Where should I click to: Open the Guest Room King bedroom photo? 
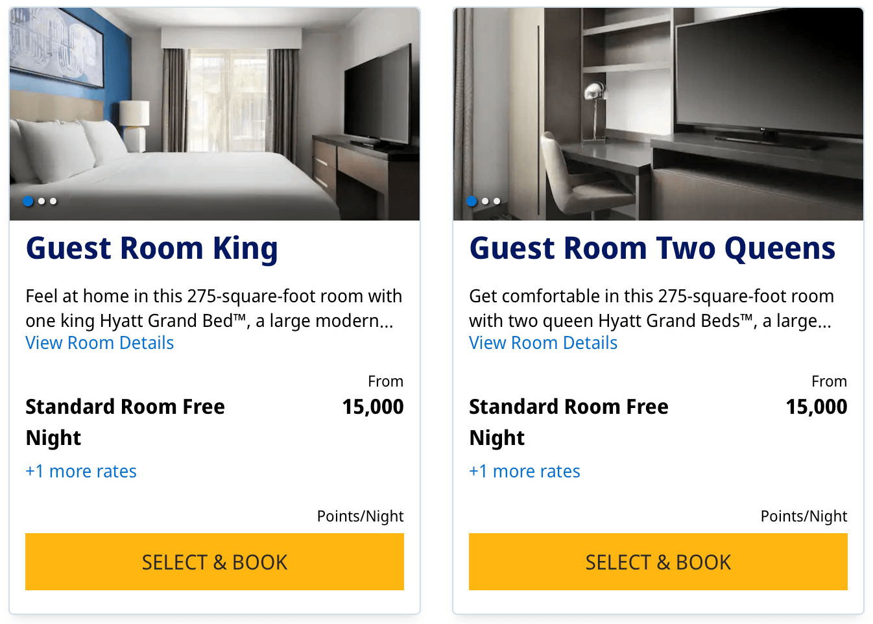point(214,110)
